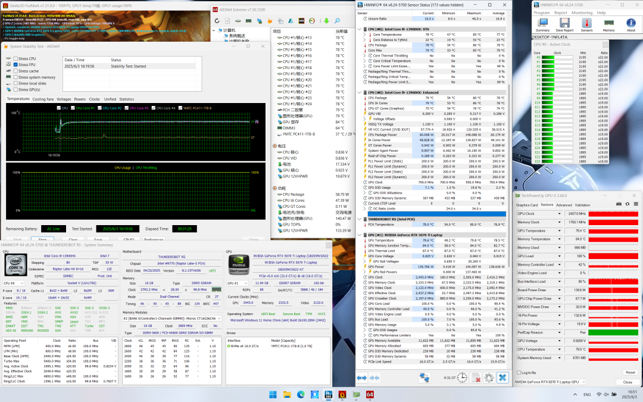Click the Stop button in System Stability Test
643x402 pixels.
pyautogui.click(x=42, y=239)
